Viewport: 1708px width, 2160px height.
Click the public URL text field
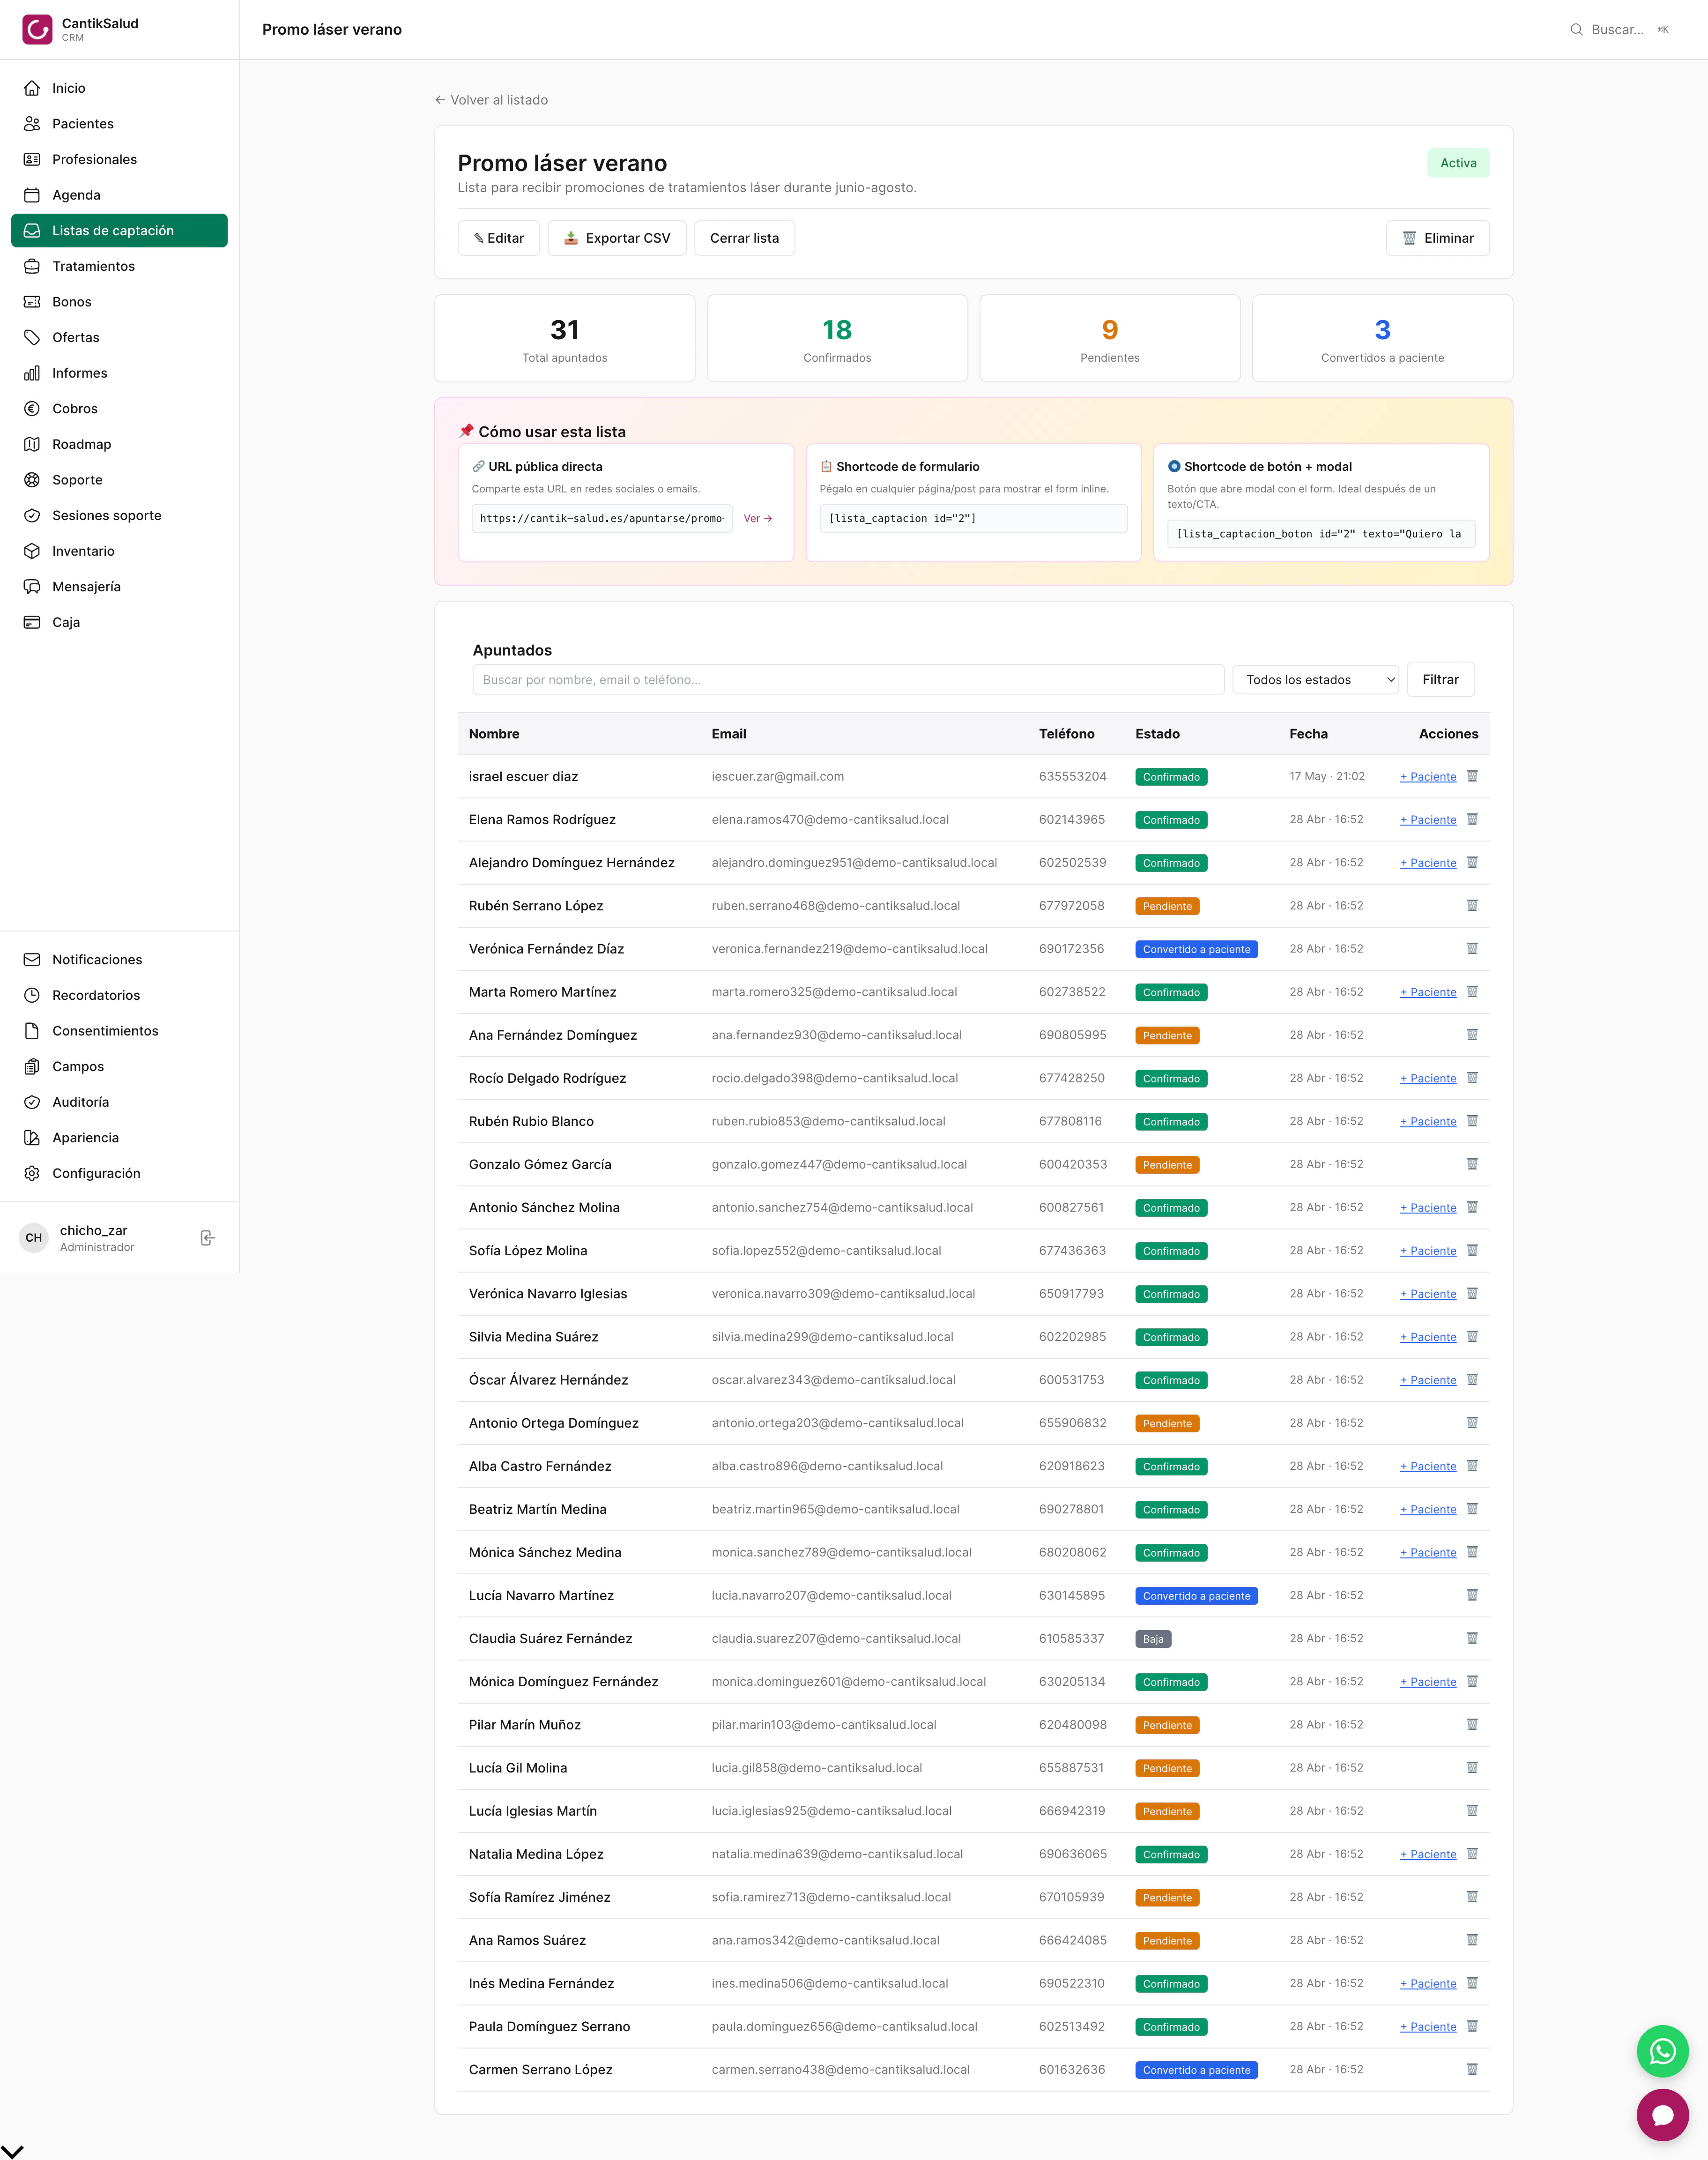tap(602, 518)
